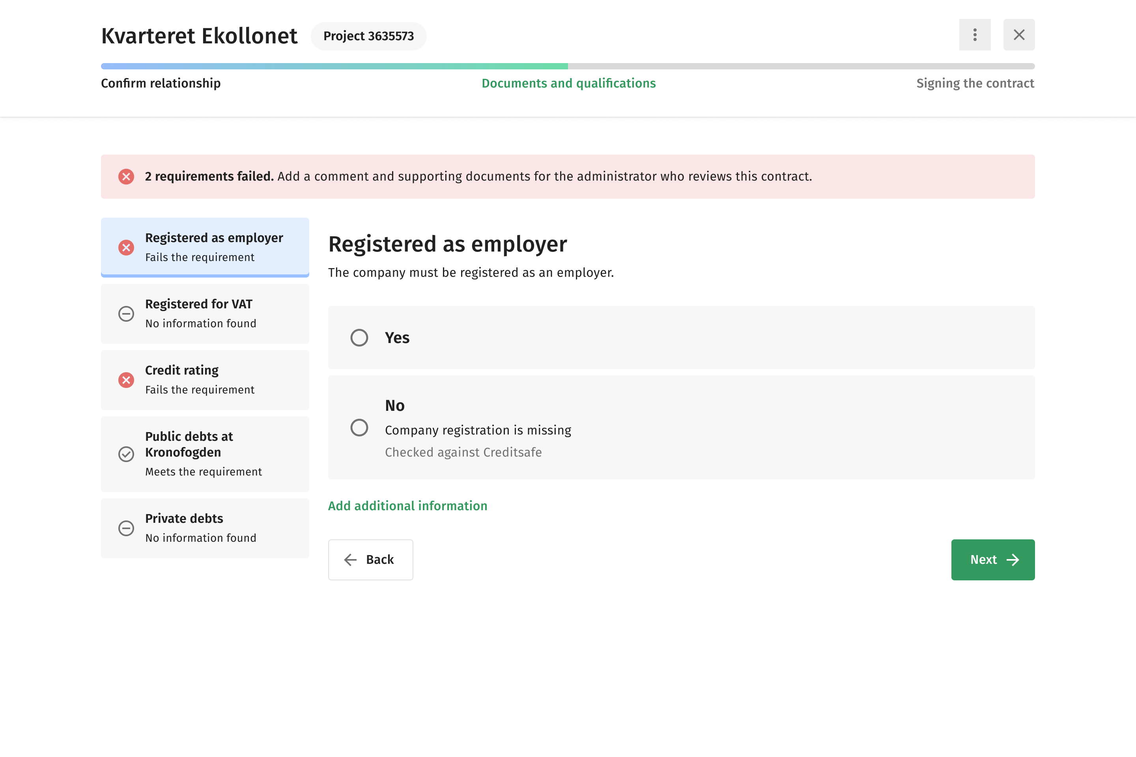The height and width of the screenshot is (757, 1136).
Task: Select the No radio button
Action: pyautogui.click(x=359, y=428)
